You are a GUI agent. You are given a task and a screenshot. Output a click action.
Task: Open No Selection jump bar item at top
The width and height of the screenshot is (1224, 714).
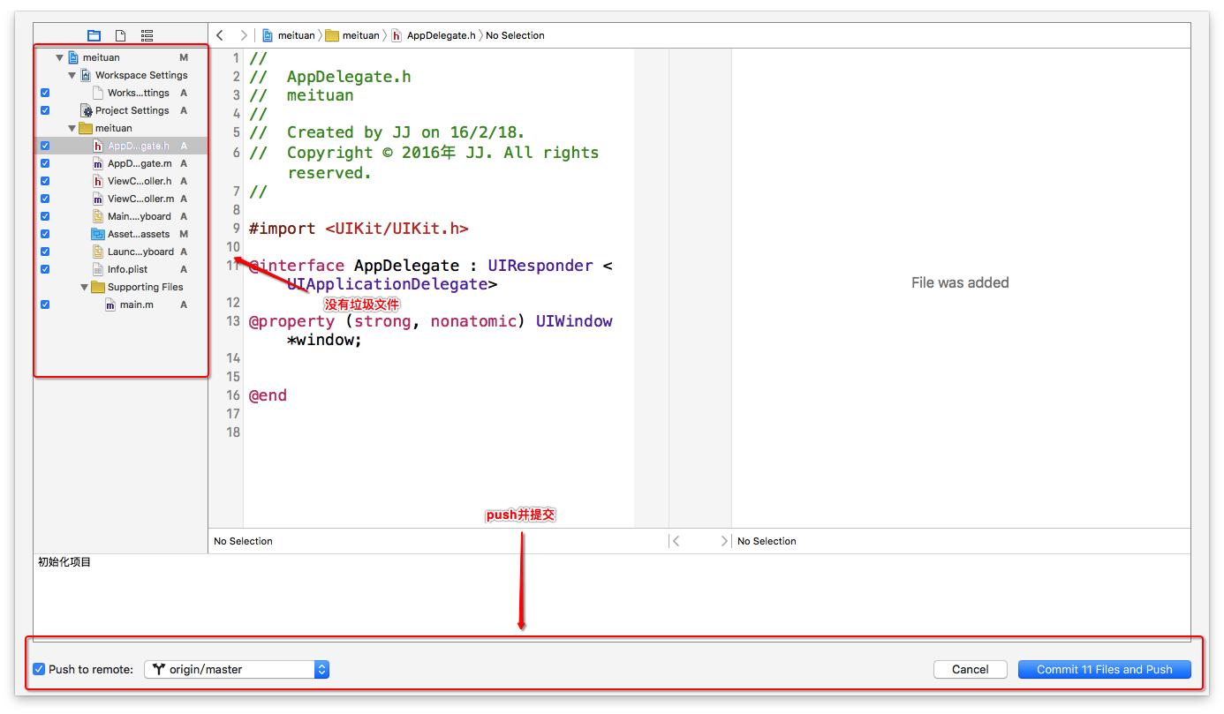pyautogui.click(x=515, y=35)
